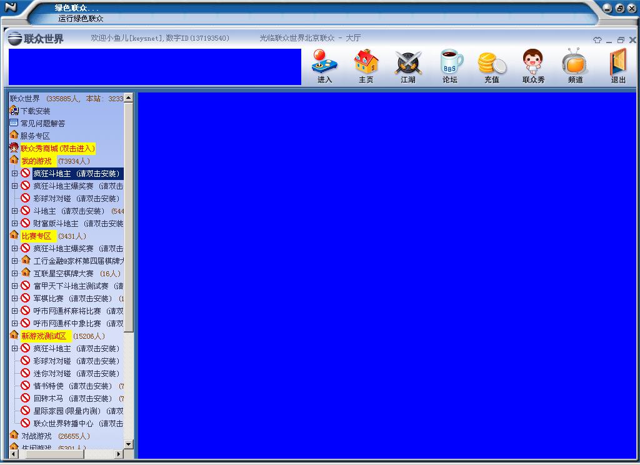The image size is (640, 465).
Task: Expand 疯狂斗地主爆奖赛 under 比赛专区
Action: pos(15,248)
